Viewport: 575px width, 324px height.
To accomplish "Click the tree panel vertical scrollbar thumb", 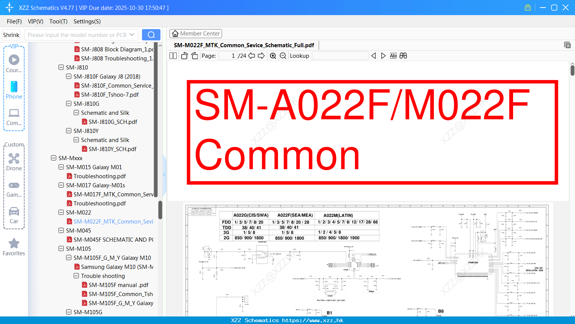I will (x=160, y=210).
